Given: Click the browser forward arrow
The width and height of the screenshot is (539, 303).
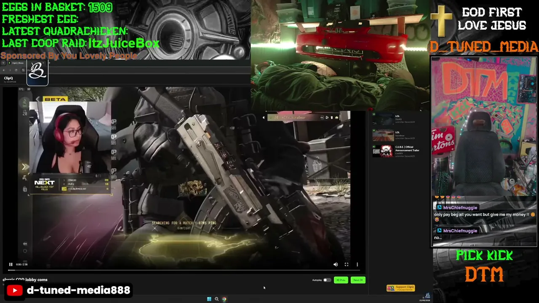Looking at the screenshot, I should coord(10,70).
